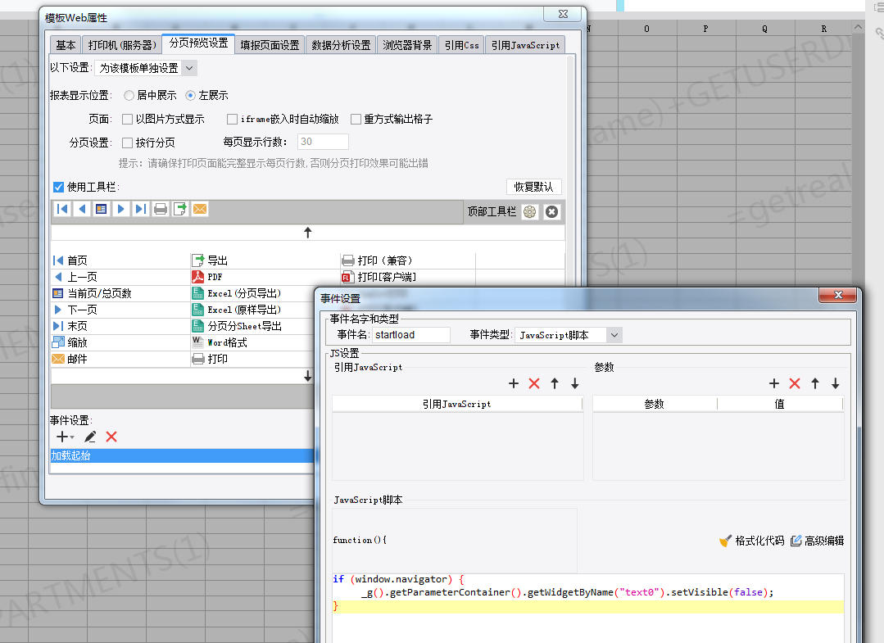The width and height of the screenshot is (884, 643).
Task: Click the email envelope toolbar icon
Action: click(200, 210)
